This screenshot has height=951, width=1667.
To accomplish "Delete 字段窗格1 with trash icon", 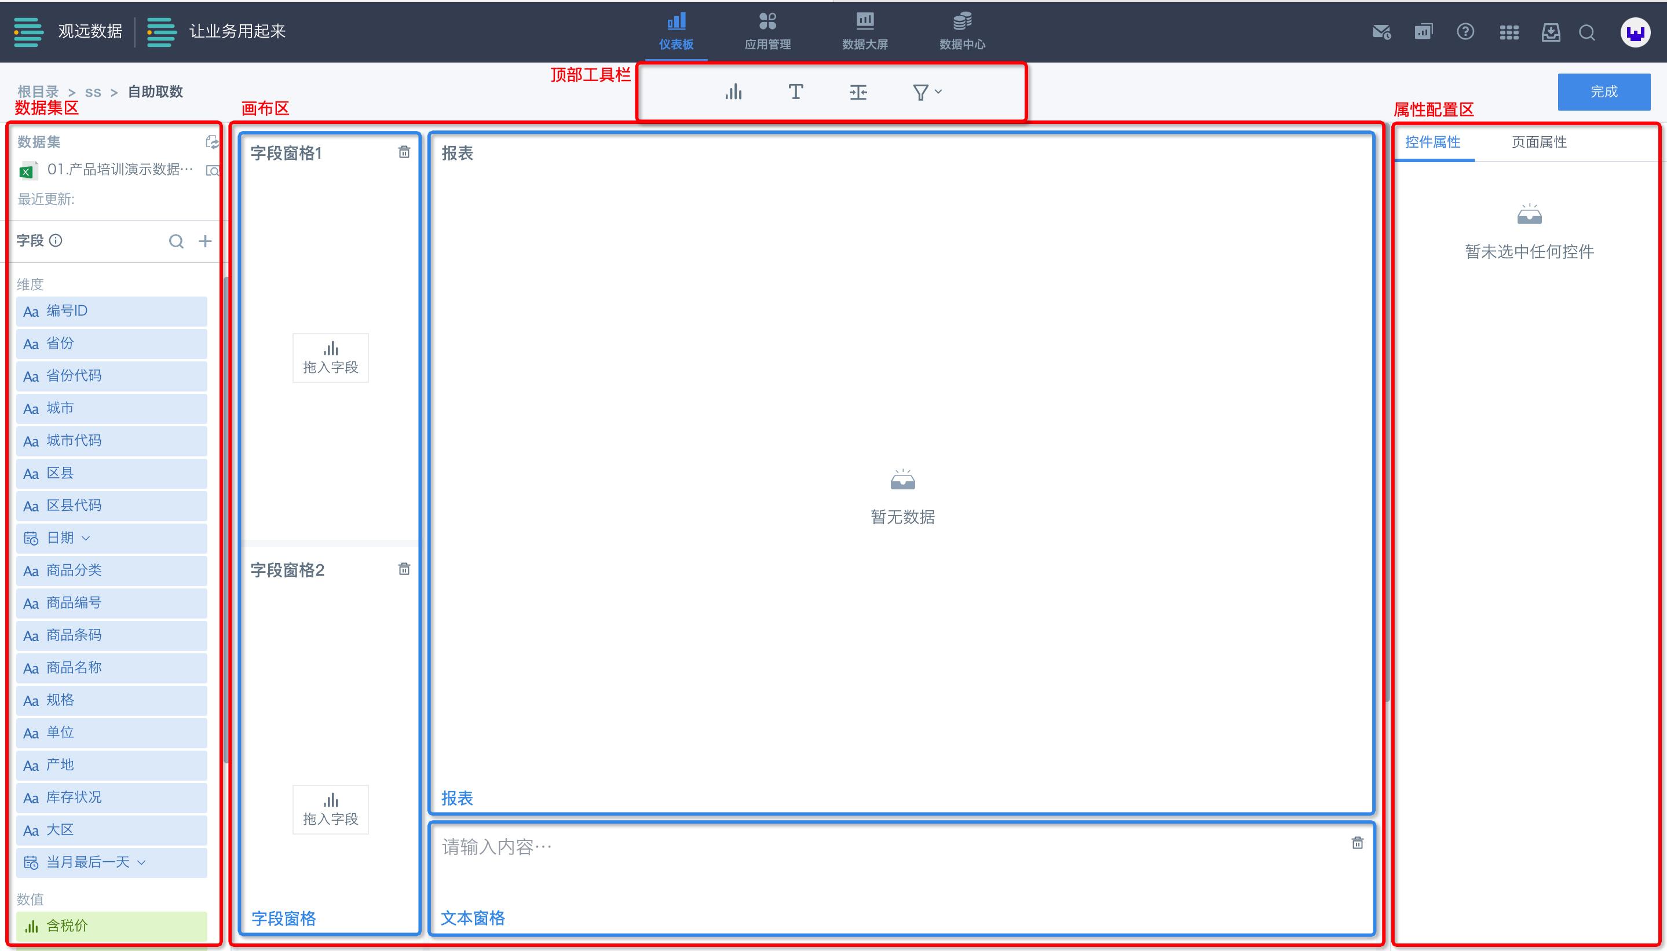I will click(x=404, y=152).
